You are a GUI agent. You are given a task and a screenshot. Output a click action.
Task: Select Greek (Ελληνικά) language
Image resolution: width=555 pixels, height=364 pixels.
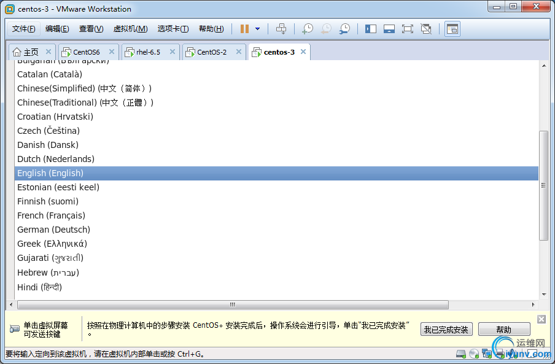[276, 244]
